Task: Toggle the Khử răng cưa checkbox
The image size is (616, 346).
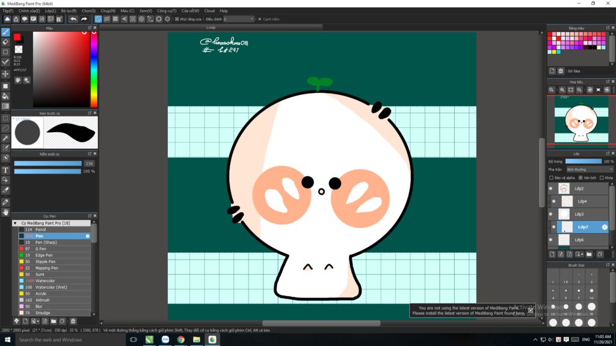Action: pyautogui.click(x=177, y=19)
